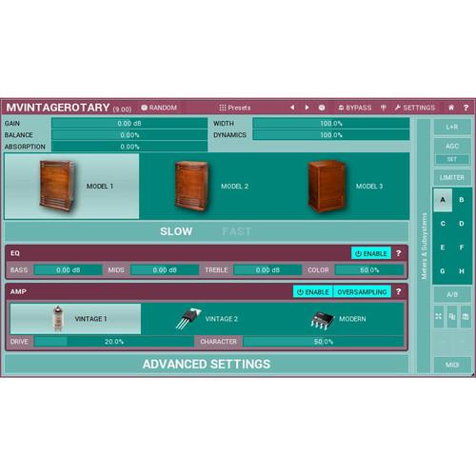Open the L+R channel mode selector

(x=452, y=127)
